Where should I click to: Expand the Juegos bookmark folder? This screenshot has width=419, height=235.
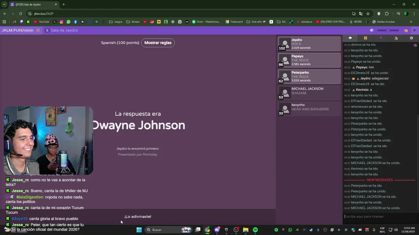click(116, 22)
